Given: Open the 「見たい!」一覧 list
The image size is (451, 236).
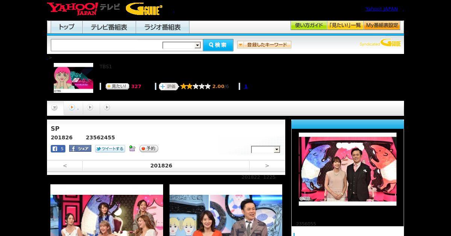Looking at the screenshot, I should (345, 25).
